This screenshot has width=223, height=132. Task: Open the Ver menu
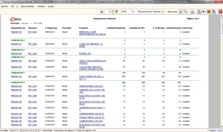coord(12,6)
